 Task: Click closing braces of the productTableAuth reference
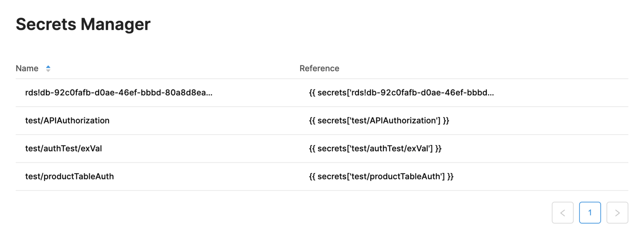point(450,177)
